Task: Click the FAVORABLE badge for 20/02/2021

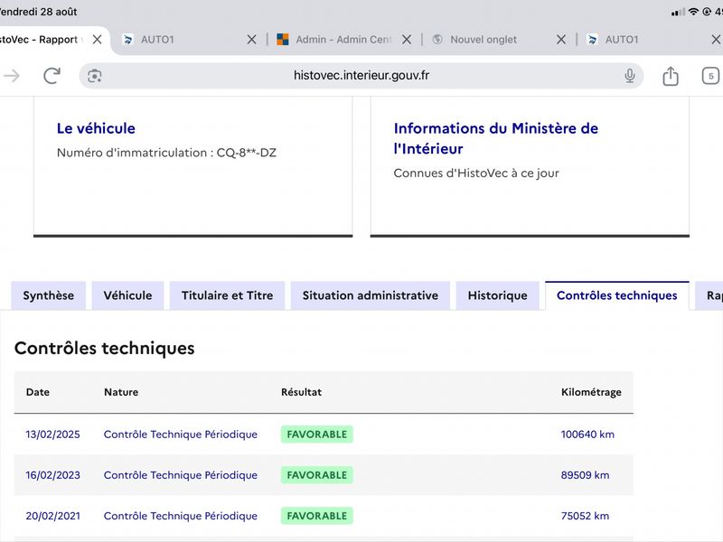Action: coord(317,516)
